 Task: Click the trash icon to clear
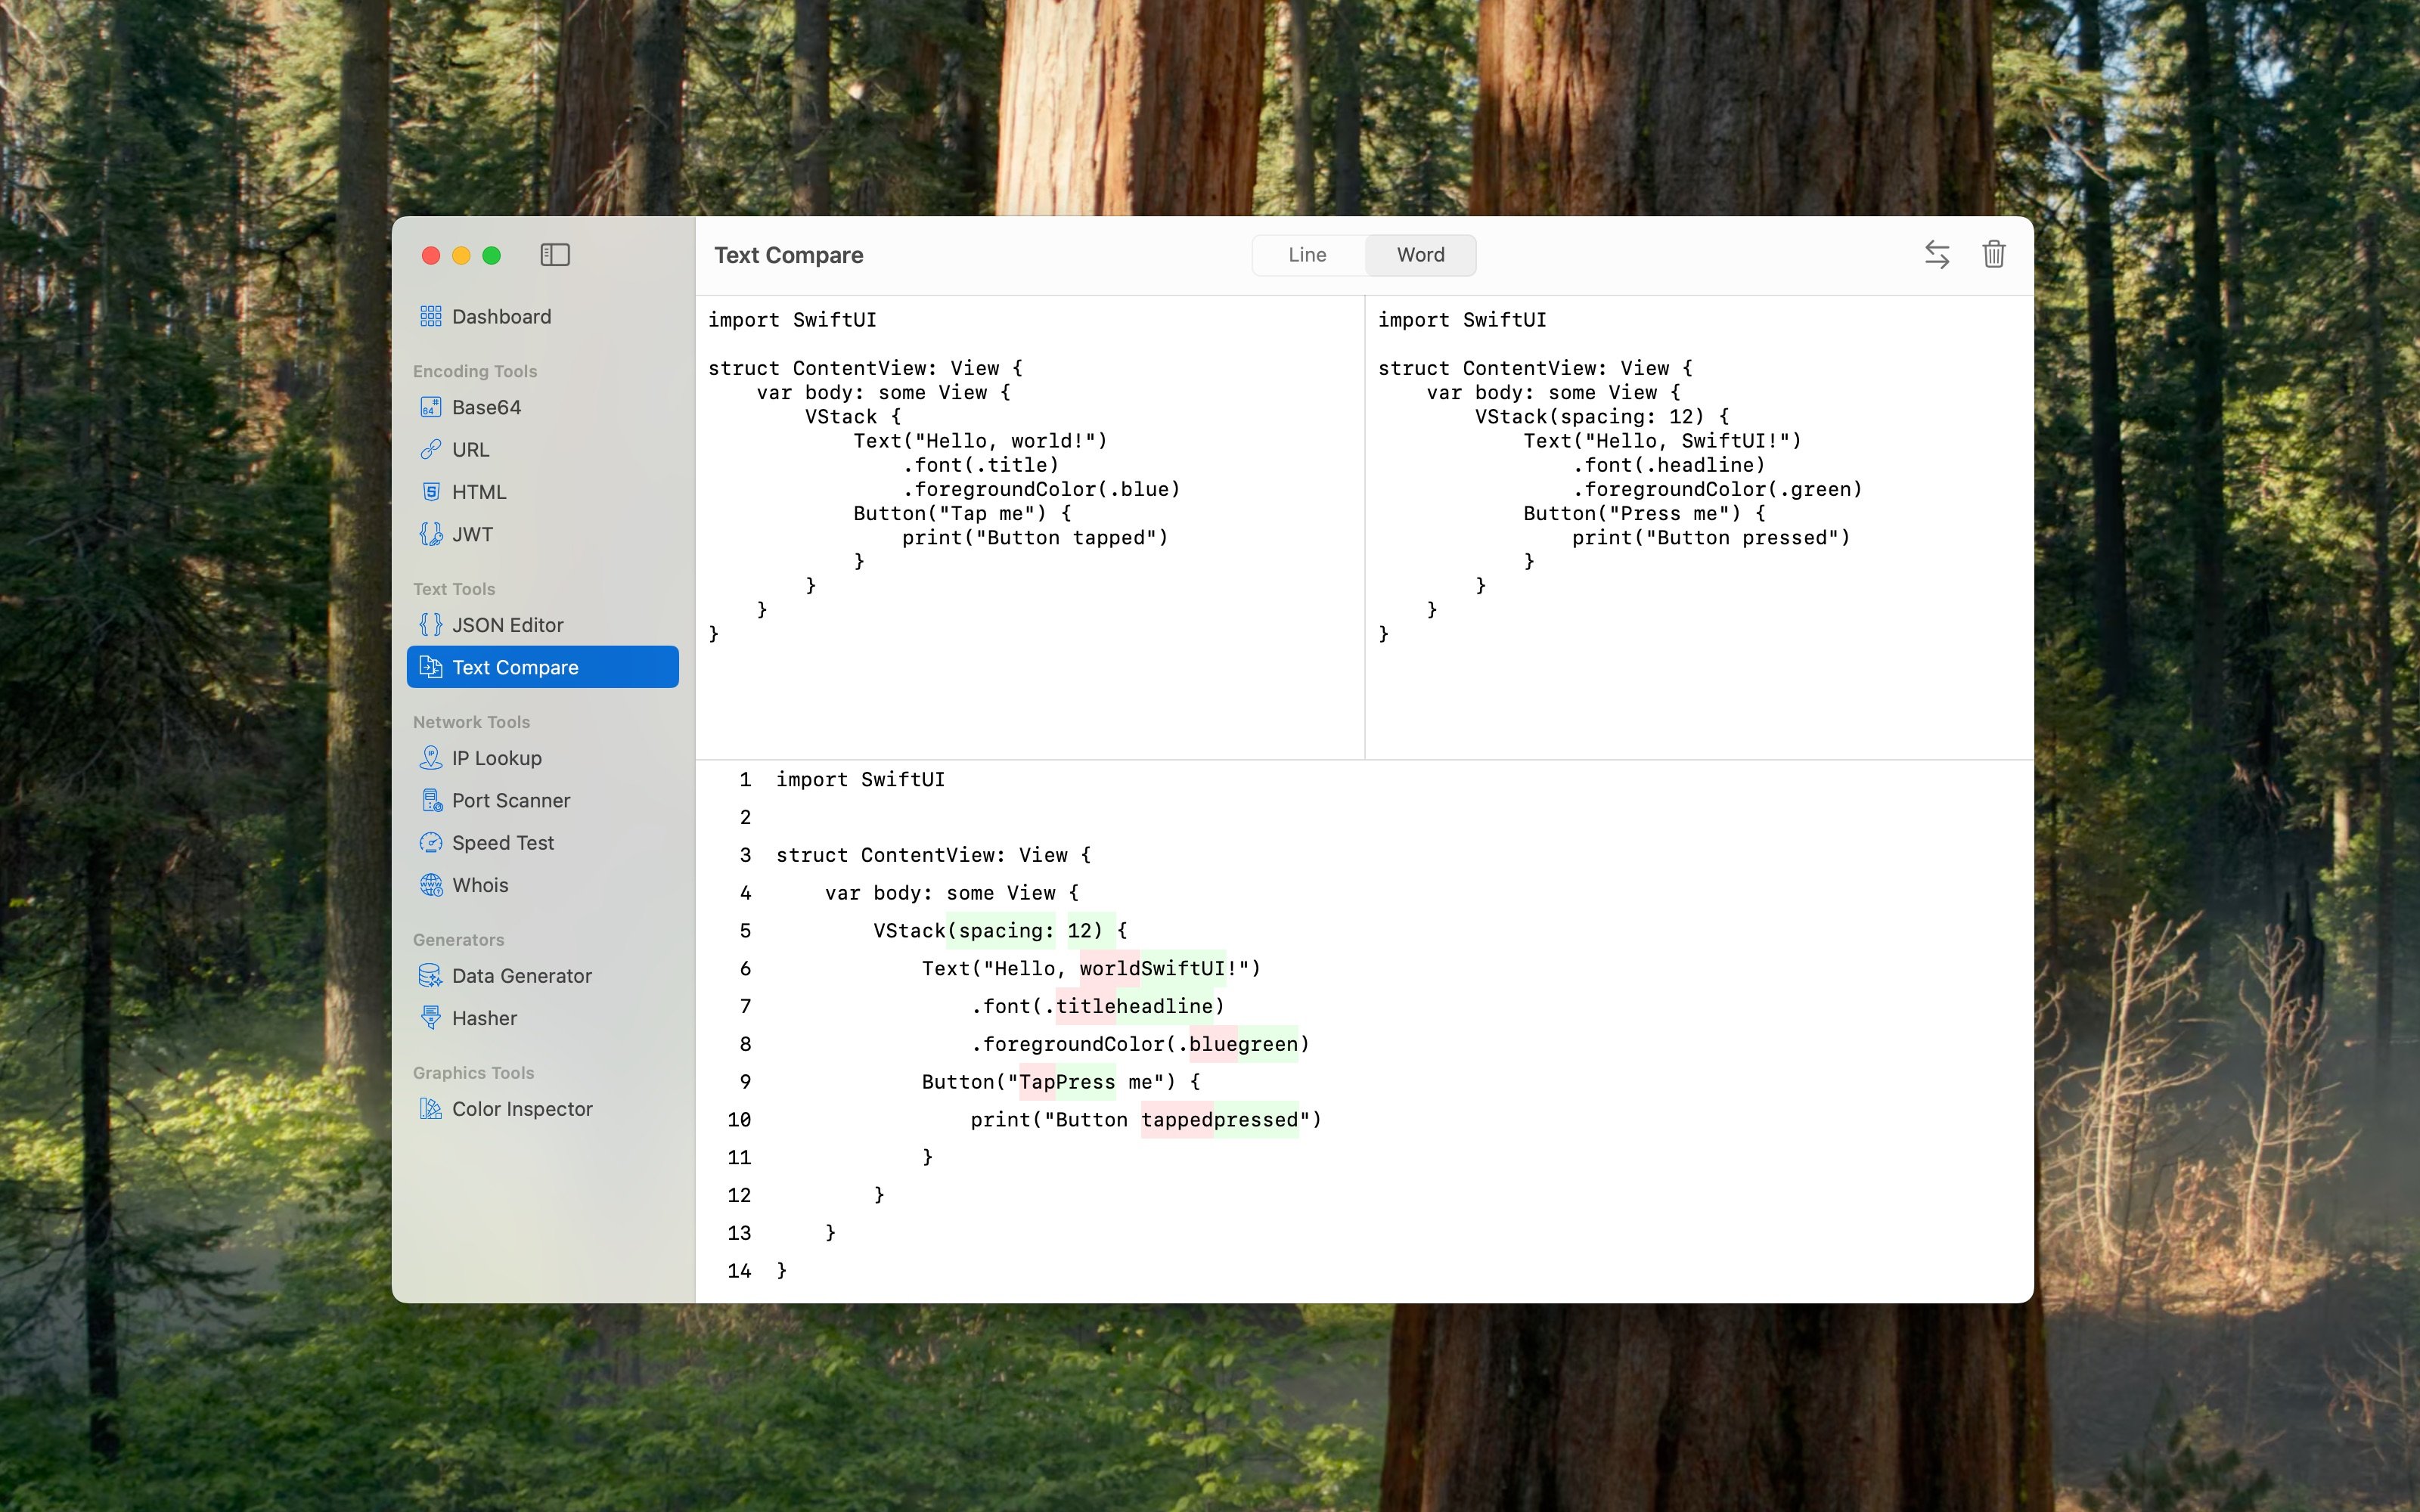pos(1993,255)
